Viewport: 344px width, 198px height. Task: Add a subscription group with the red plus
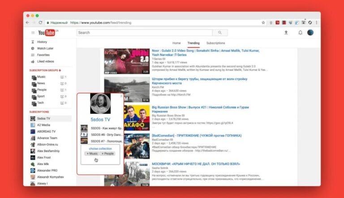60,70
